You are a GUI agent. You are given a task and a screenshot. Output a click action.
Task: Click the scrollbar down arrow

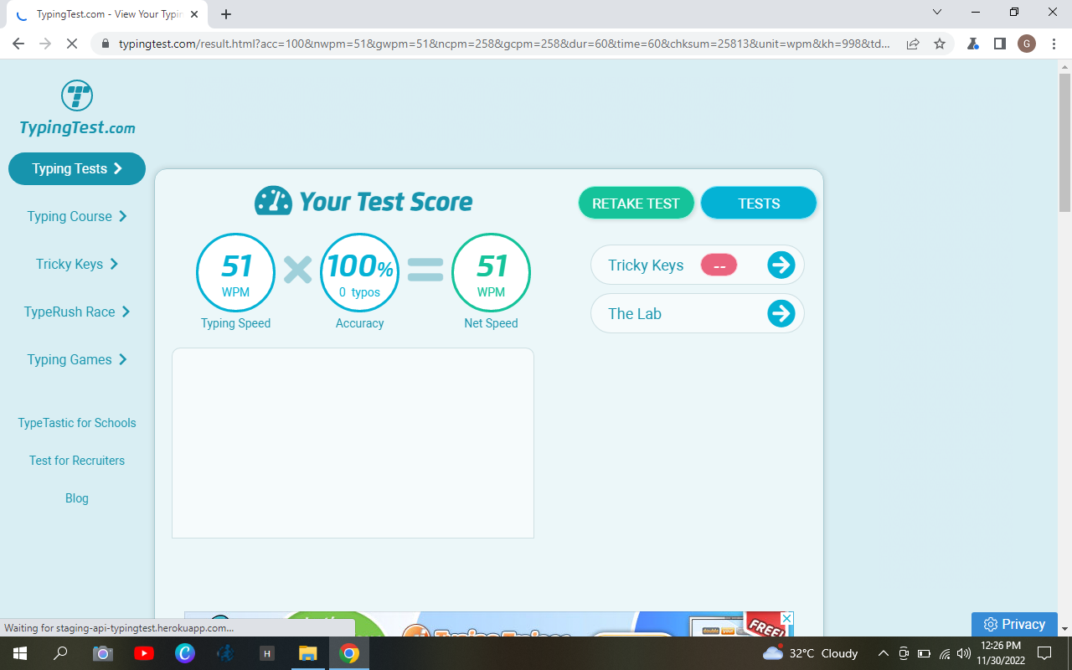[x=1064, y=628]
